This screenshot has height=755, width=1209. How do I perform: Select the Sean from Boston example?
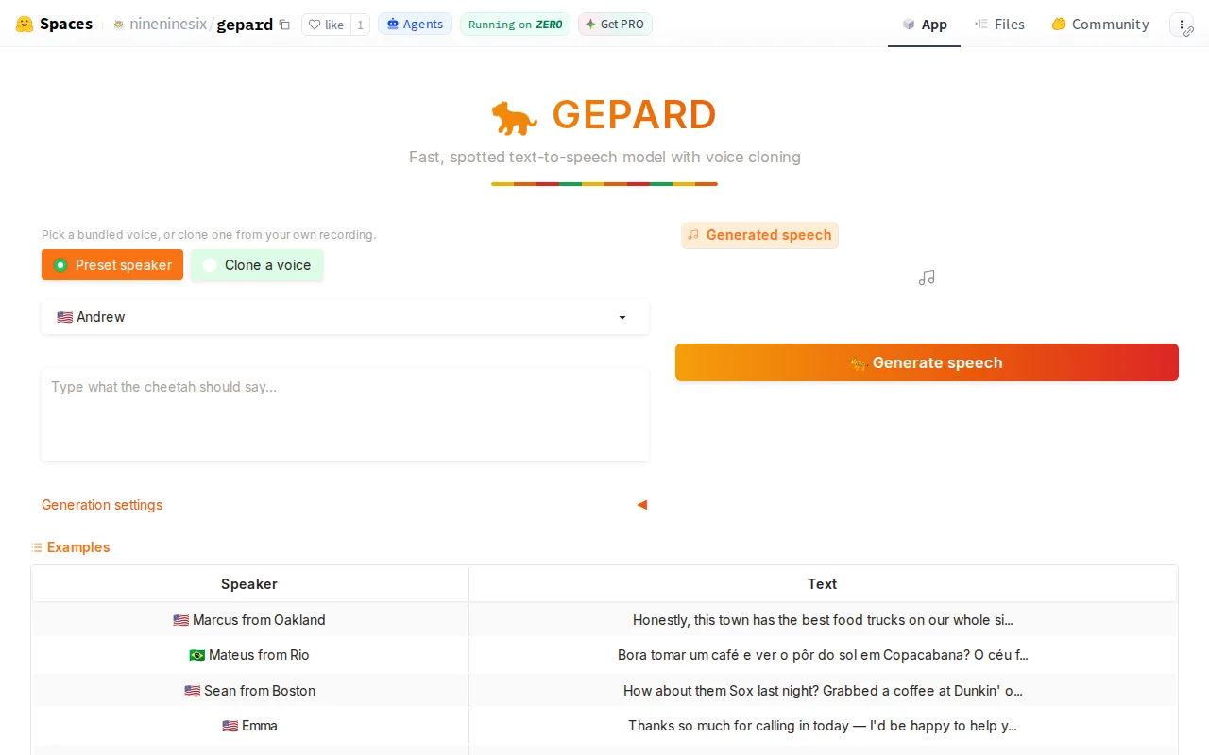coord(249,691)
